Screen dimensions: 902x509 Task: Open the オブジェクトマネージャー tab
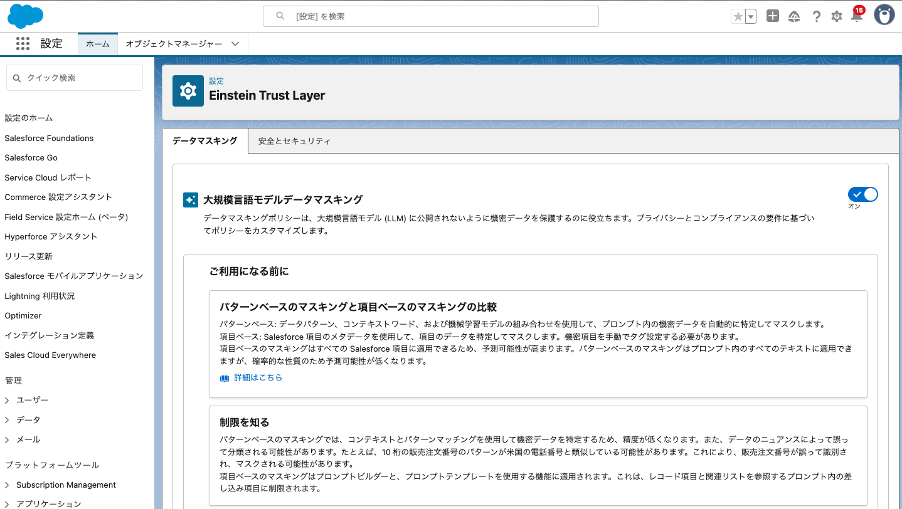pyautogui.click(x=174, y=44)
